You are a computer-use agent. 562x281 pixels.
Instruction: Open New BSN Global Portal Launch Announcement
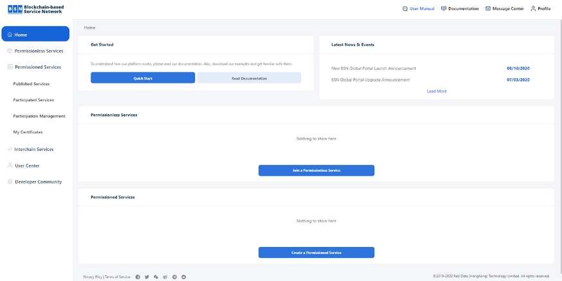[373, 69]
